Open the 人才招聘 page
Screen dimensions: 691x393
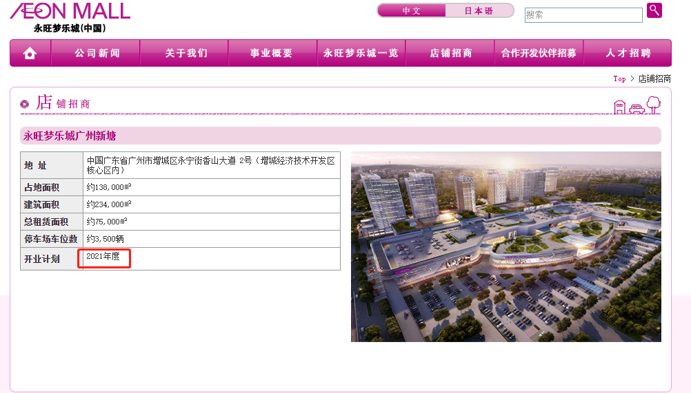pos(628,54)
